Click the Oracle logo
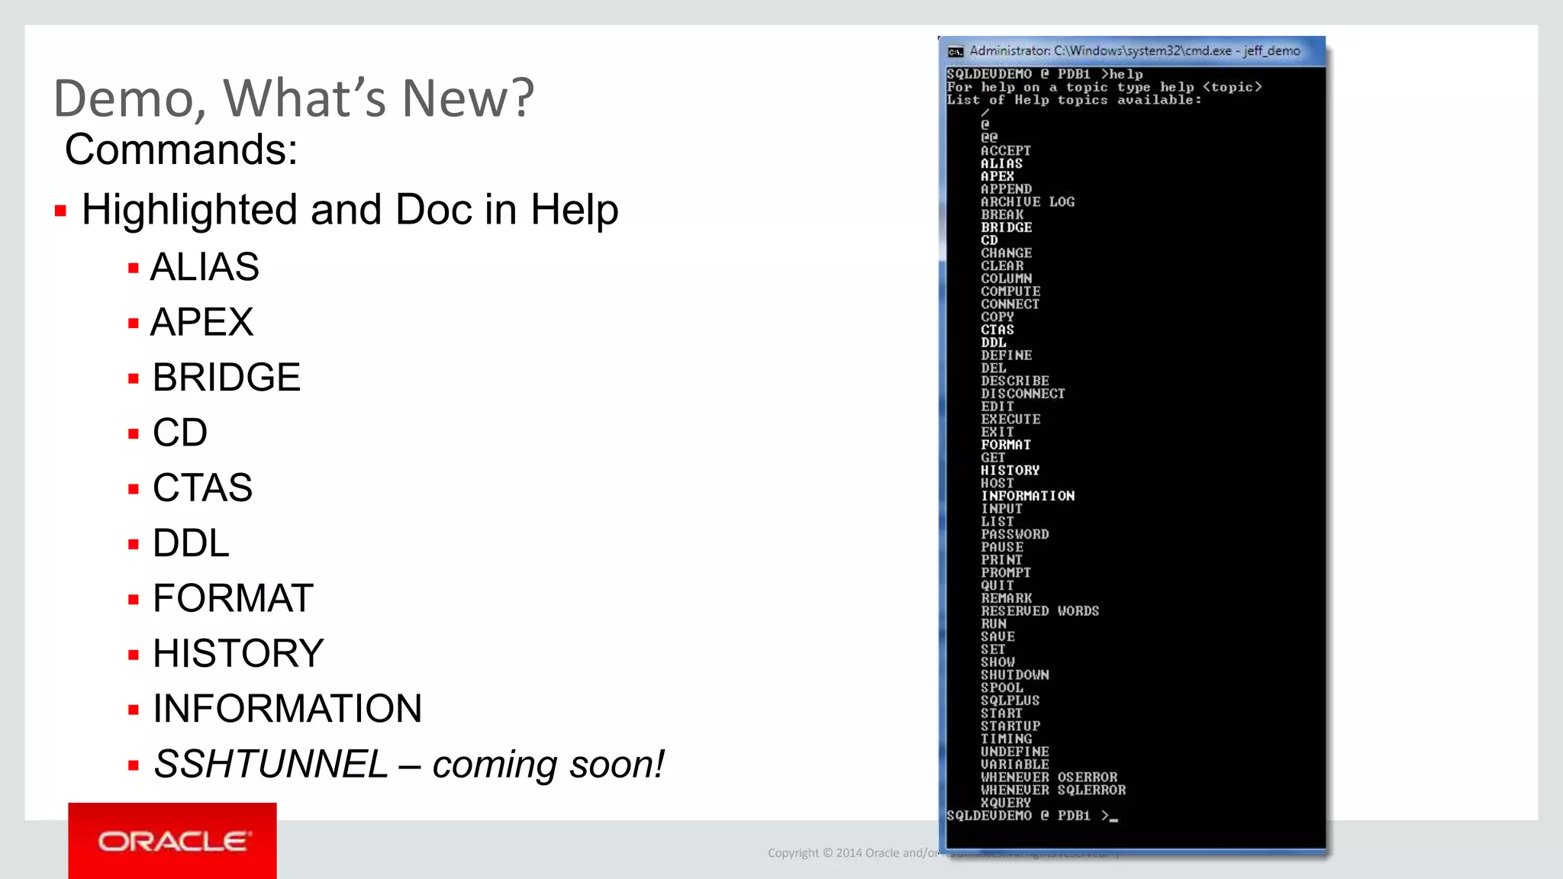Image resolution: width=1563 pixels, height=879 pixels. 172,841
